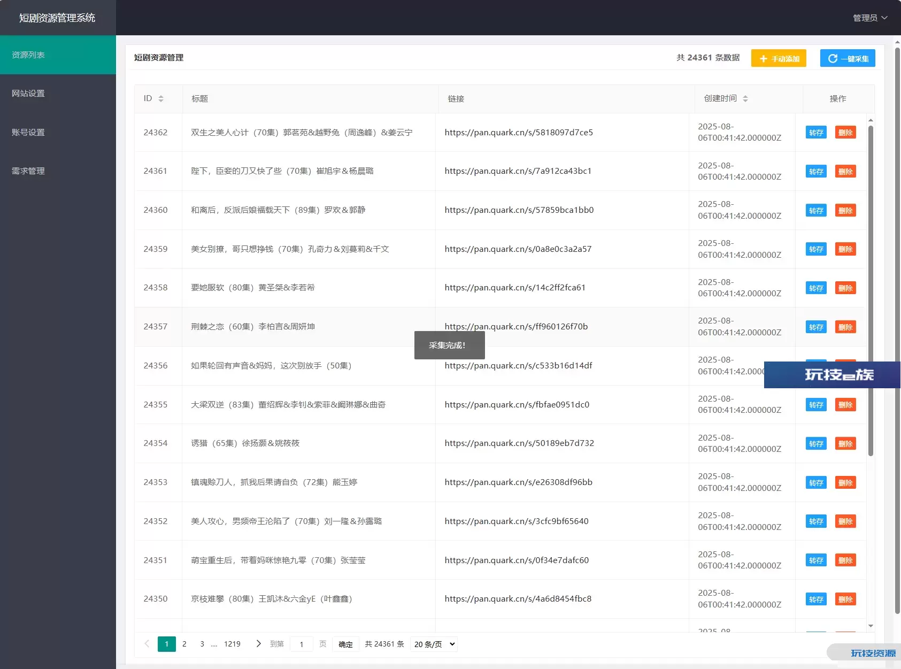The height and width of the screenshot is (669, 901).
Task: Click 删除 for row 24358
Action: point(845,288)
